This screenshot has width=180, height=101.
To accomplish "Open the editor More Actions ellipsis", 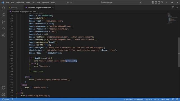I will [177, 8].
